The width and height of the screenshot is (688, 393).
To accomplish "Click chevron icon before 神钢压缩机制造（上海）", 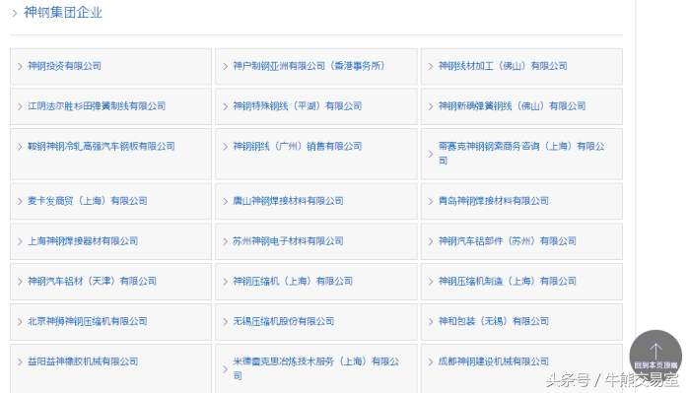I will tap(431, 282).
